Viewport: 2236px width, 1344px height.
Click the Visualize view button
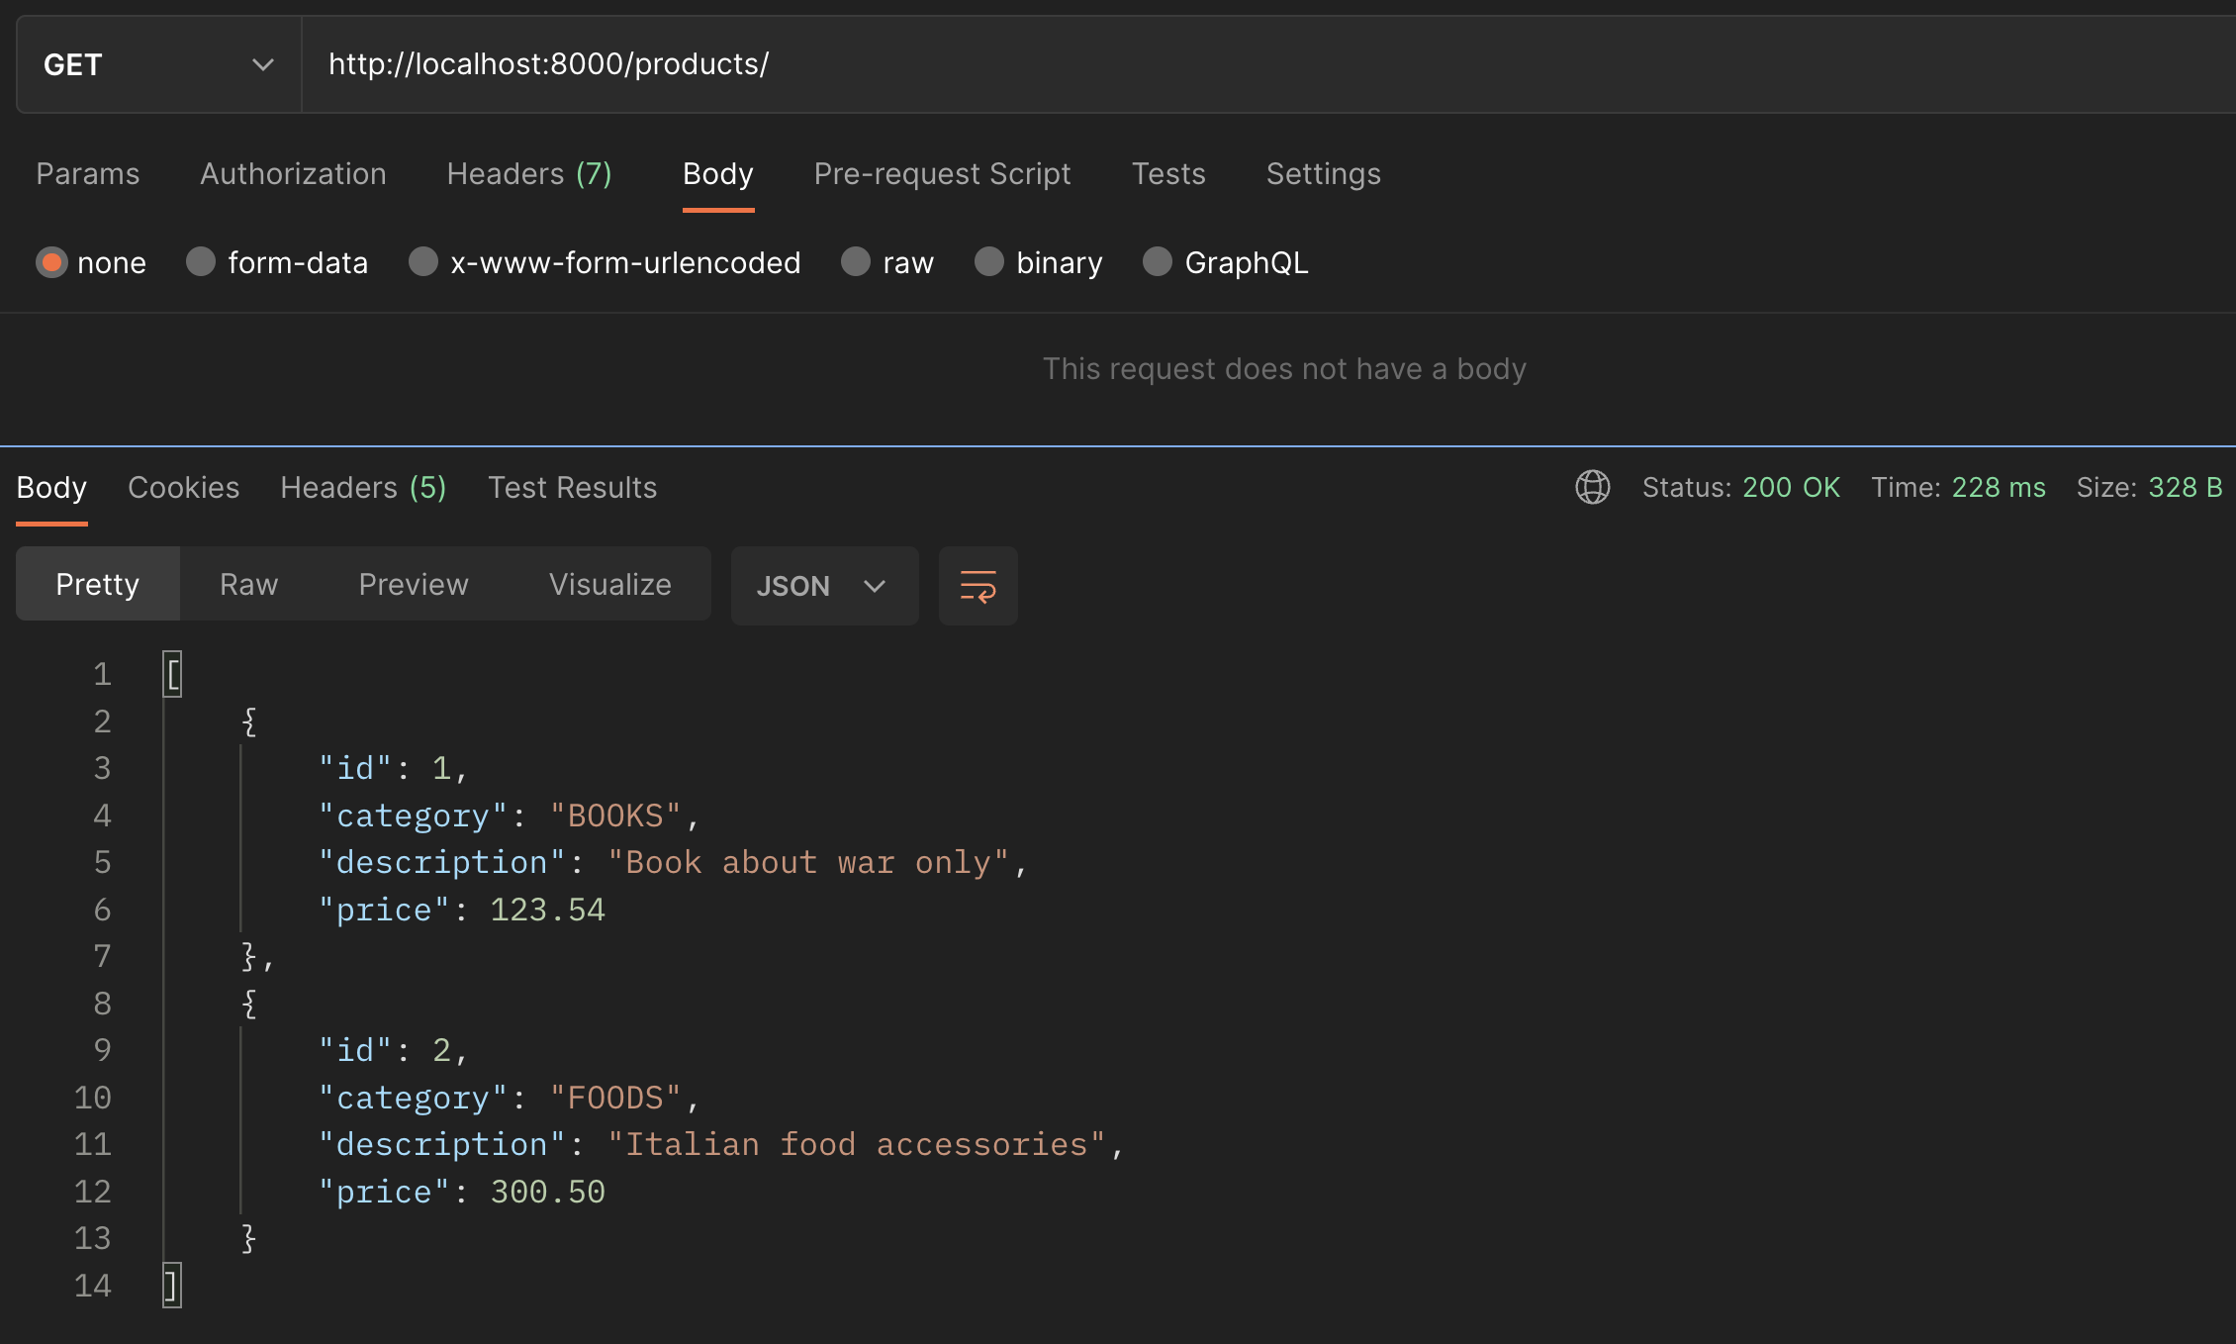tap(609, 585)
